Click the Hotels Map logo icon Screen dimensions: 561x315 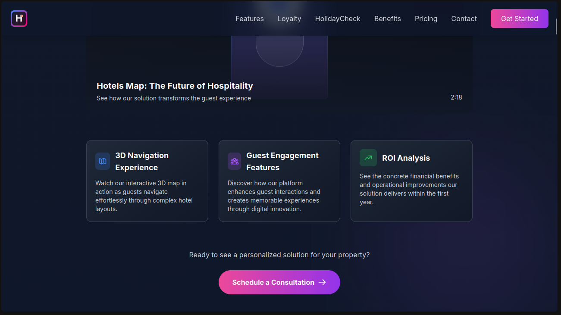[19, 19]
